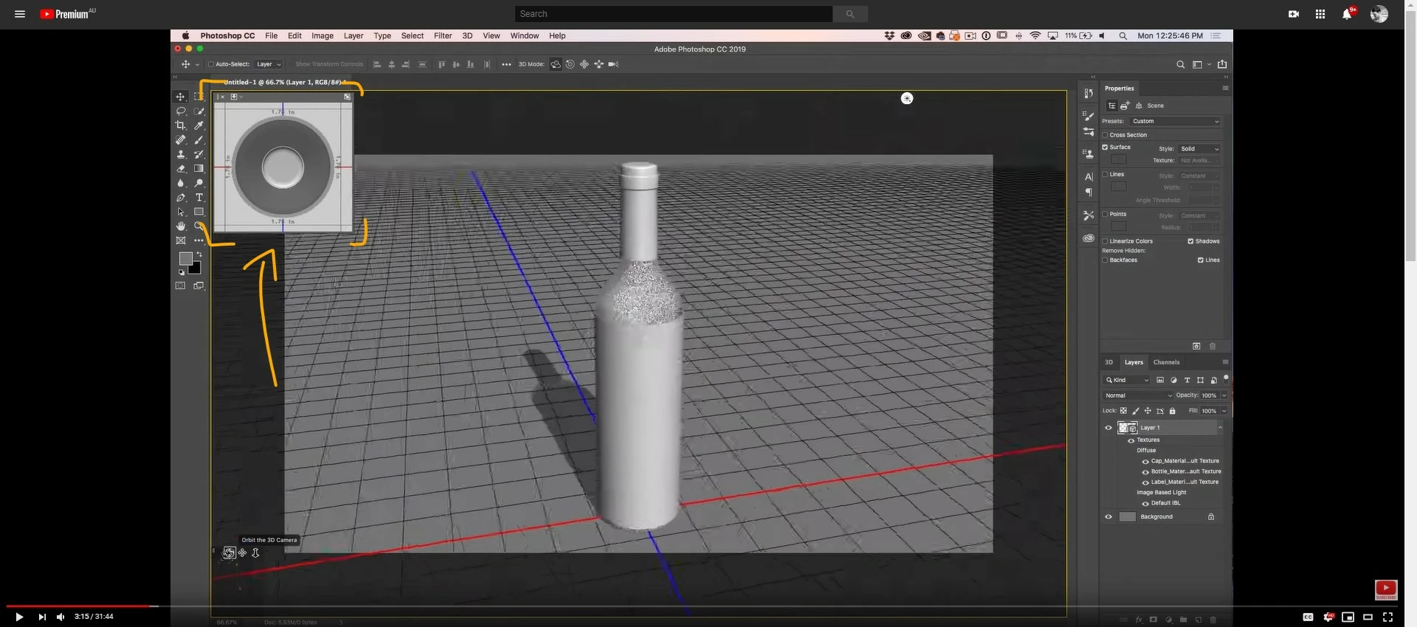Open the Filter menu
The width and height of the screenshot is (1417, 627).
tap(443, 35)
